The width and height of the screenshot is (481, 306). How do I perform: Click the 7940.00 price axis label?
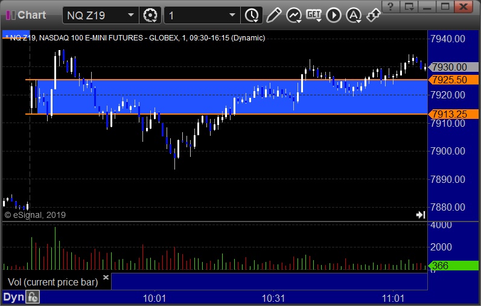click(448, 39)
